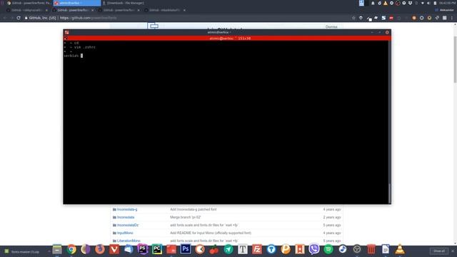Open the music note icon app in dock

[343, 249]
